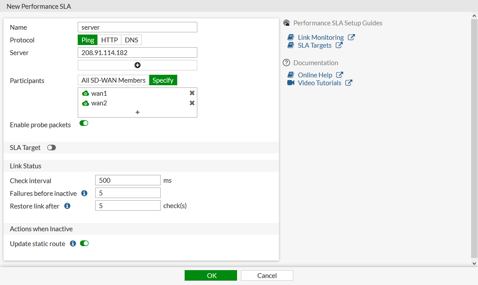Turn off Update static route
The width and height of the screenshot is (478, 285).
[x=83, y=243]
